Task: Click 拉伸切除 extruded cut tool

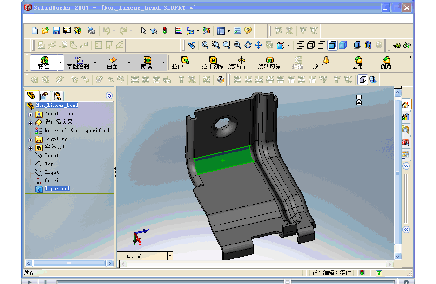Action: click(213, 63)
